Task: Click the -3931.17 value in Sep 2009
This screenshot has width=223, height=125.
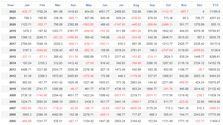Action: pyautogui.click(x=150, y=95)
